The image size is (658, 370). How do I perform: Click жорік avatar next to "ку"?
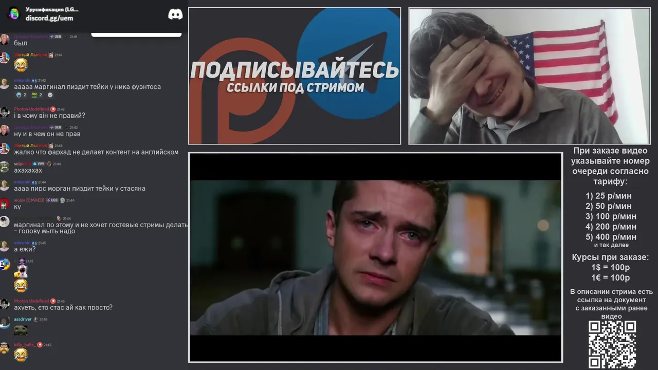point(5,203)
